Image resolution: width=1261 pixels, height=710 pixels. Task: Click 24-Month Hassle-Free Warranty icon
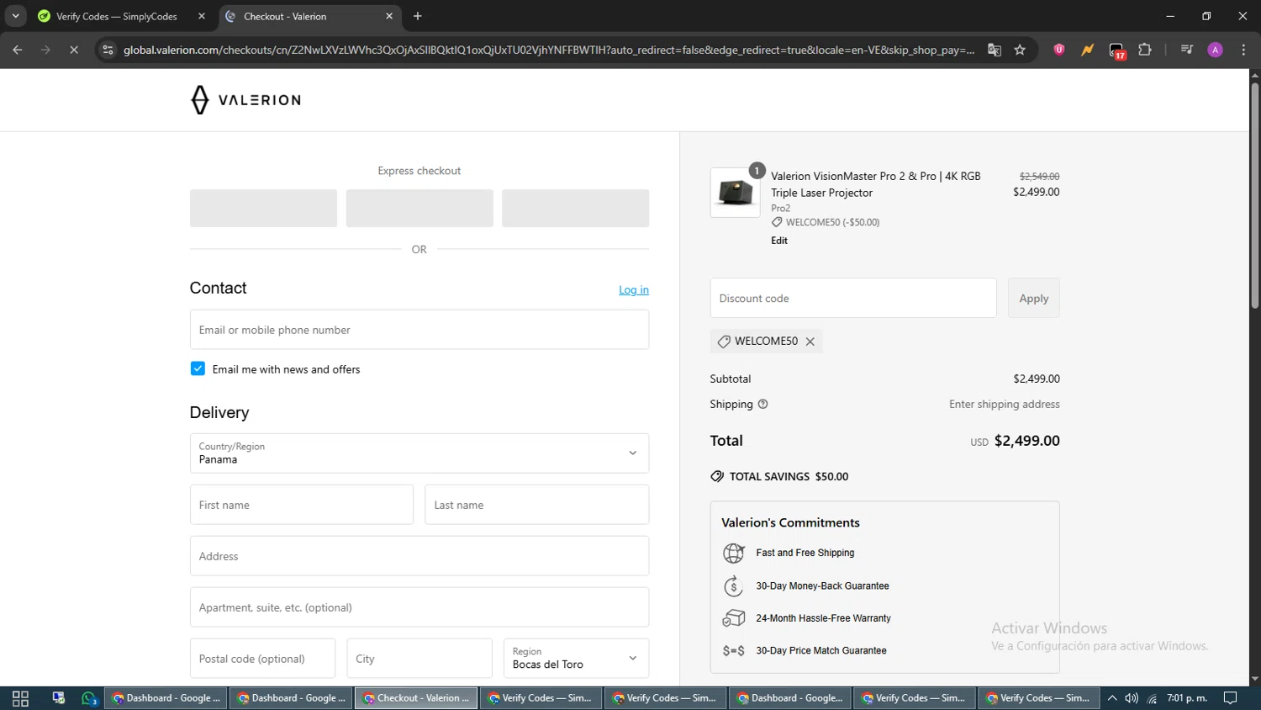(x=733, y=618)
